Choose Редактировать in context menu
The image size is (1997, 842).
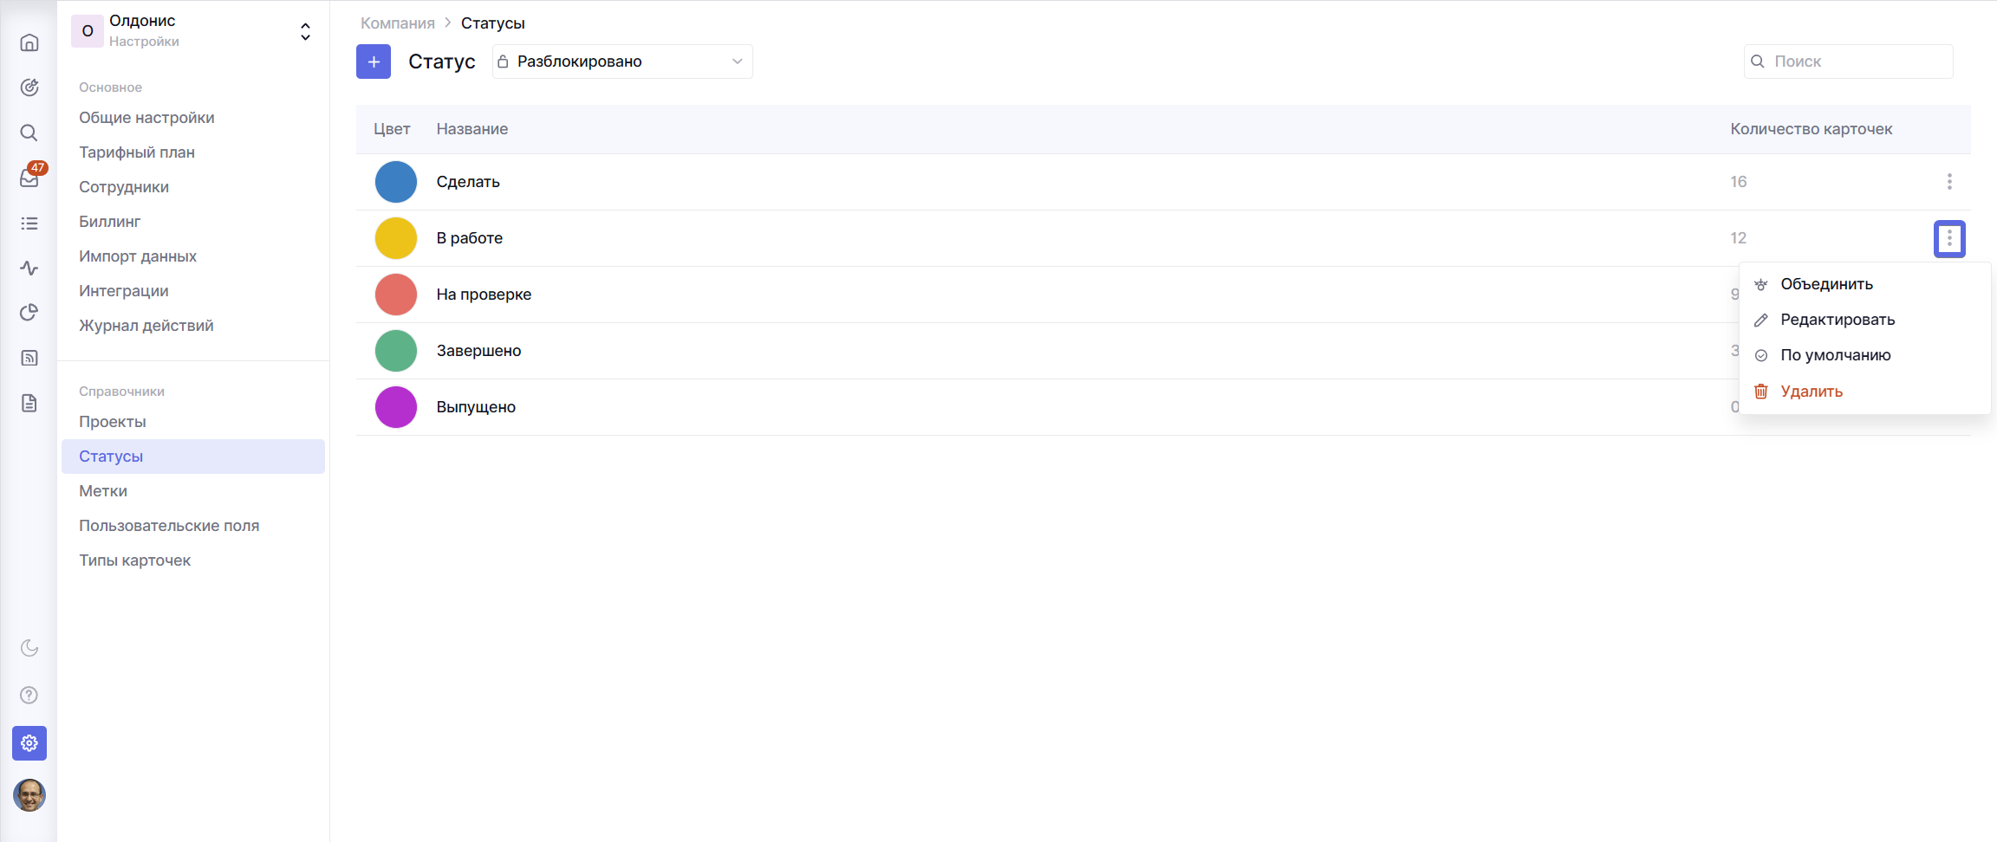coord(1837,320)
